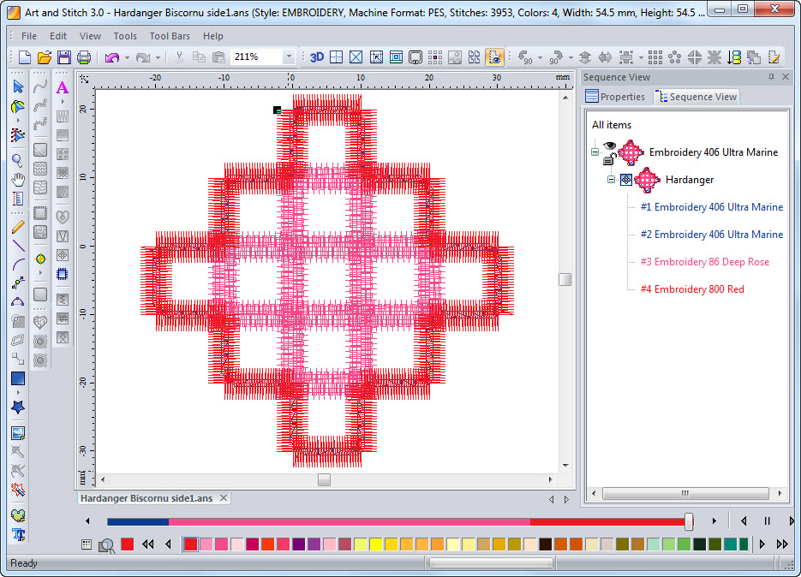The height and width of the screenshot is (577, 801).
Task: Open the Tool Bars menu
Action: pyautogui.click(x=170, y=36)
